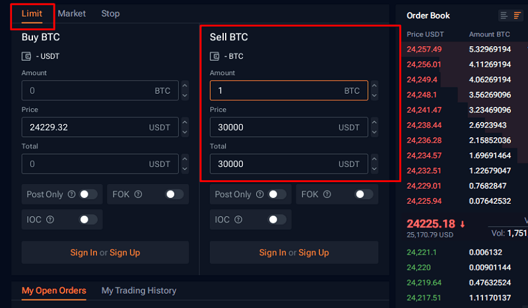Toggle IOC switch in the Buy BTC panel
This screenshot has width=528, height=308.
[88, 220]
